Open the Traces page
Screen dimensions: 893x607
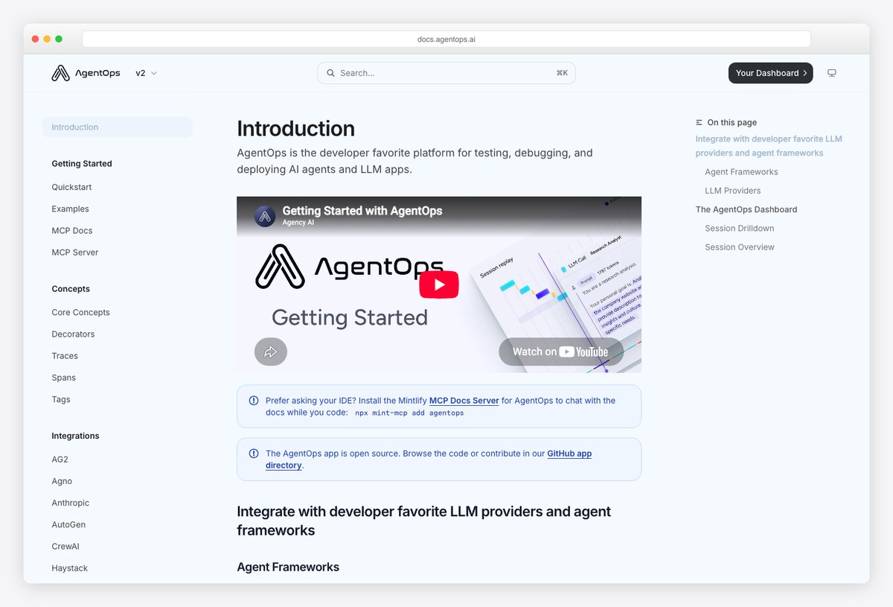pos(65,355)
